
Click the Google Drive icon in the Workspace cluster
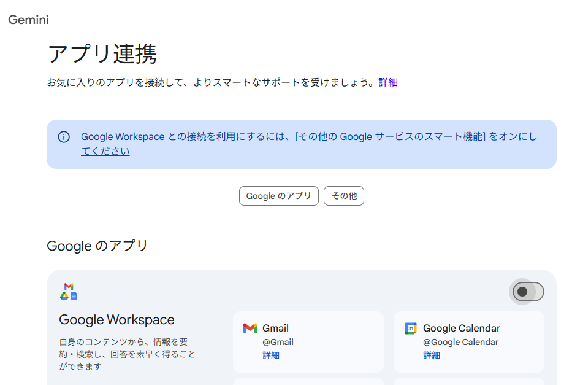coord(64,296)
